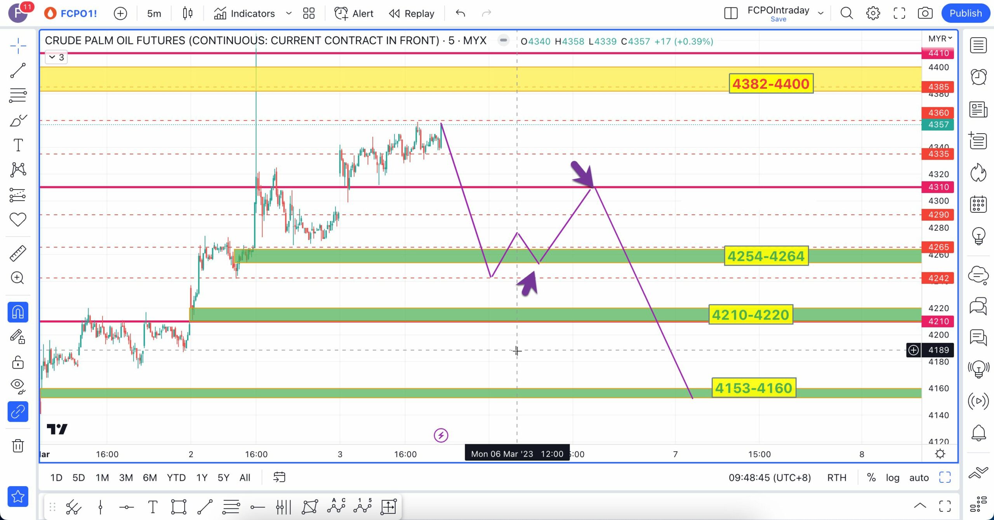
Task: Click the 5m timeframe interval selector
Action: [x=154, y=14]
